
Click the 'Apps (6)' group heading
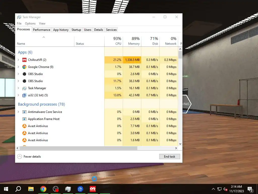25,52
